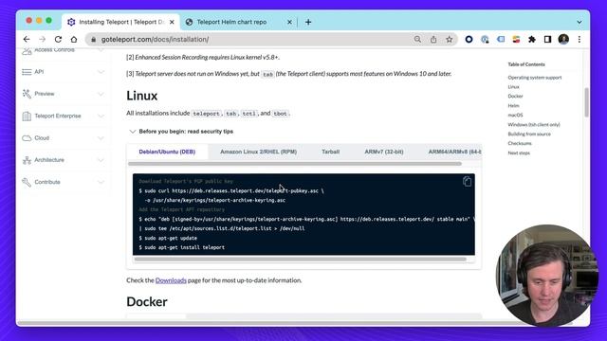Screen dimensions: 607x341
Task: Jump to Building from source section
Action: coord(529,135)
